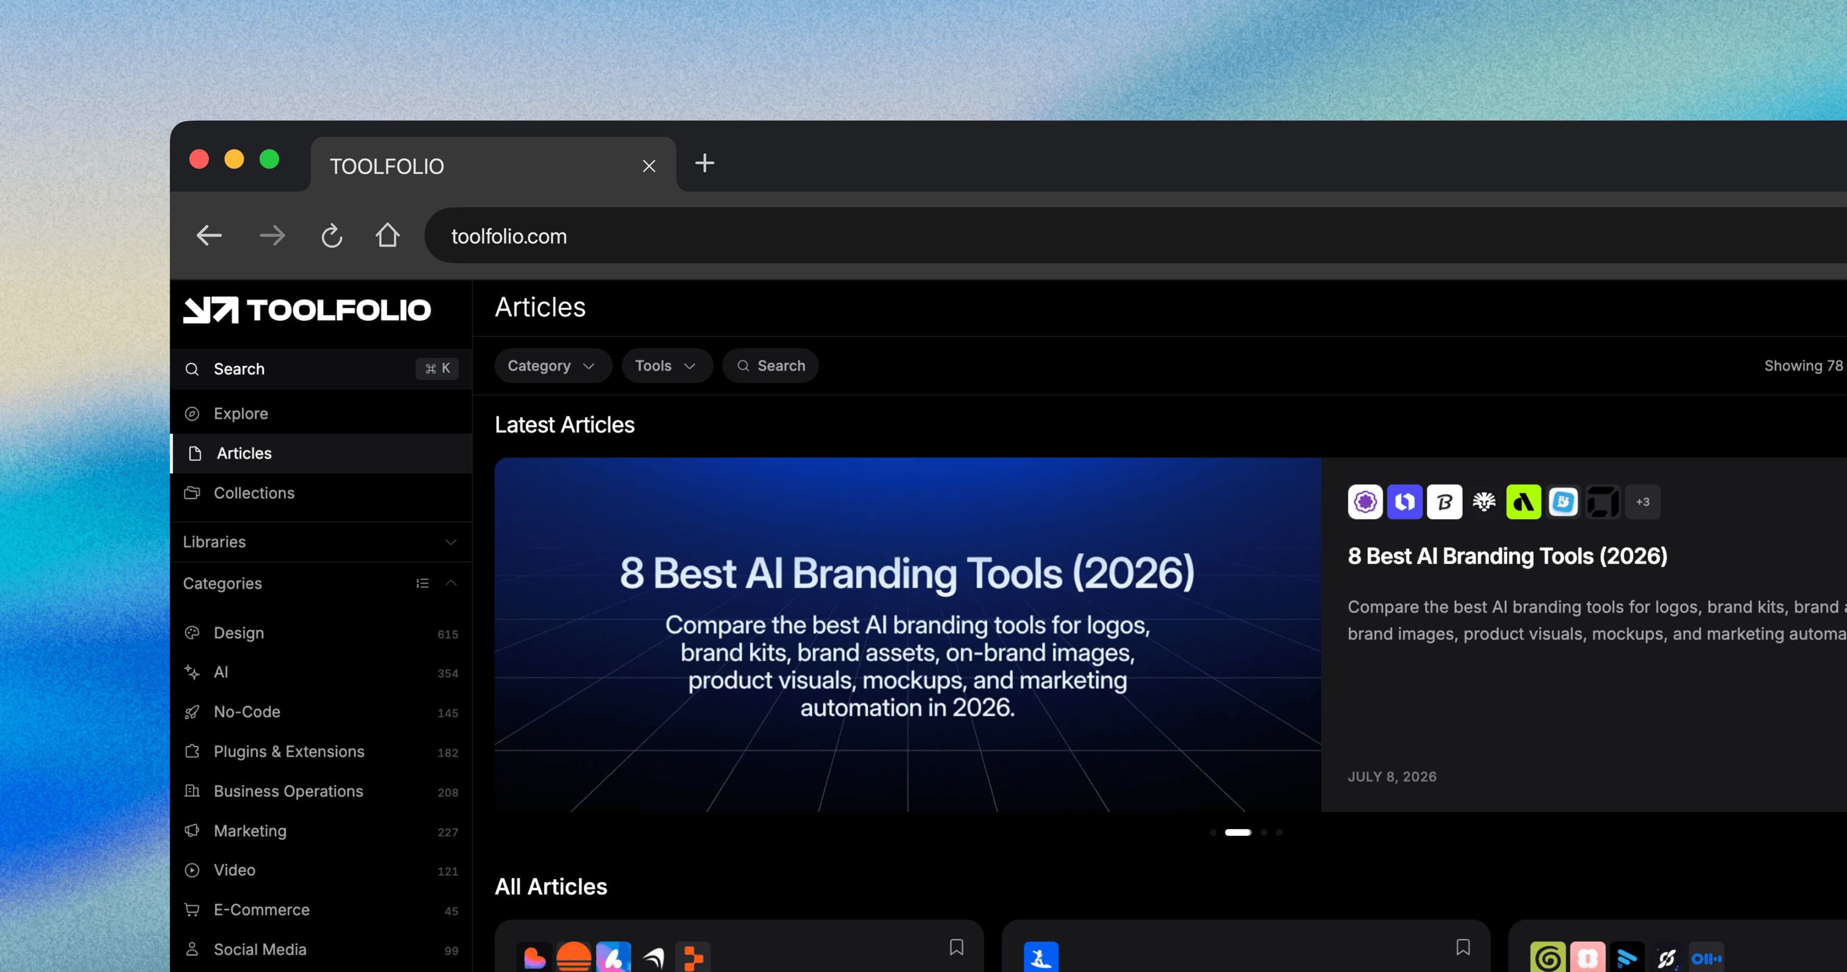This screenshot has height=972, width=1847.
Task: Click the Toolfolio logo
Action: (x=307, y=310)
